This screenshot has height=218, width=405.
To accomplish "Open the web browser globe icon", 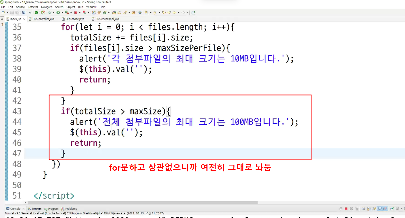I will pyautogui.click(x=140, y=13).
